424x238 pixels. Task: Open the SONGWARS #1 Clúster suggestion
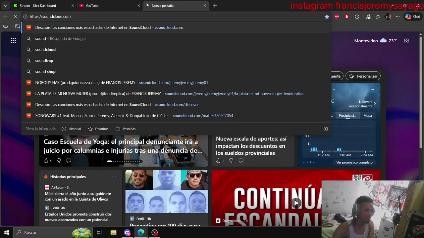click(x=176, y=116)
